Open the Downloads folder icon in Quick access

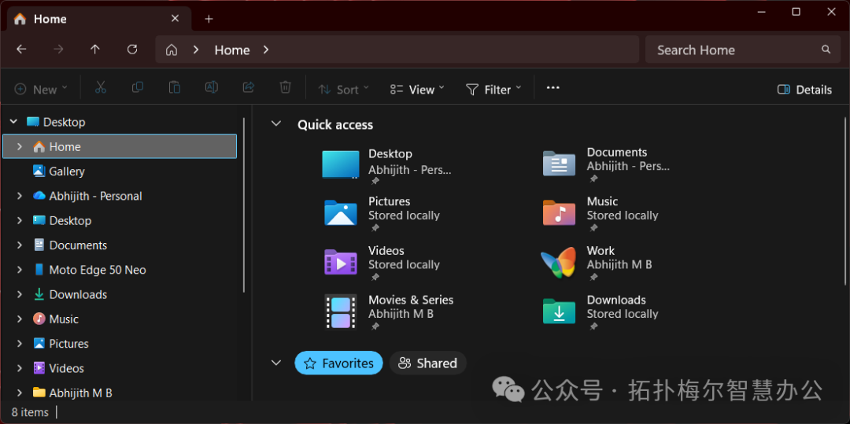point(559,312)
